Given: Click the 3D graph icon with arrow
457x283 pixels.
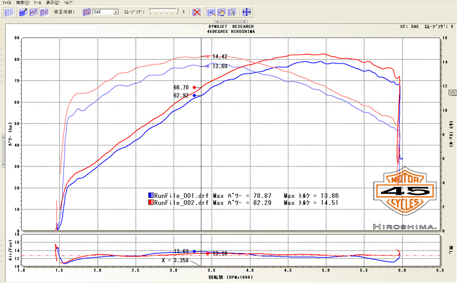Looking at the screenshot, I should [x=24, y=12].
